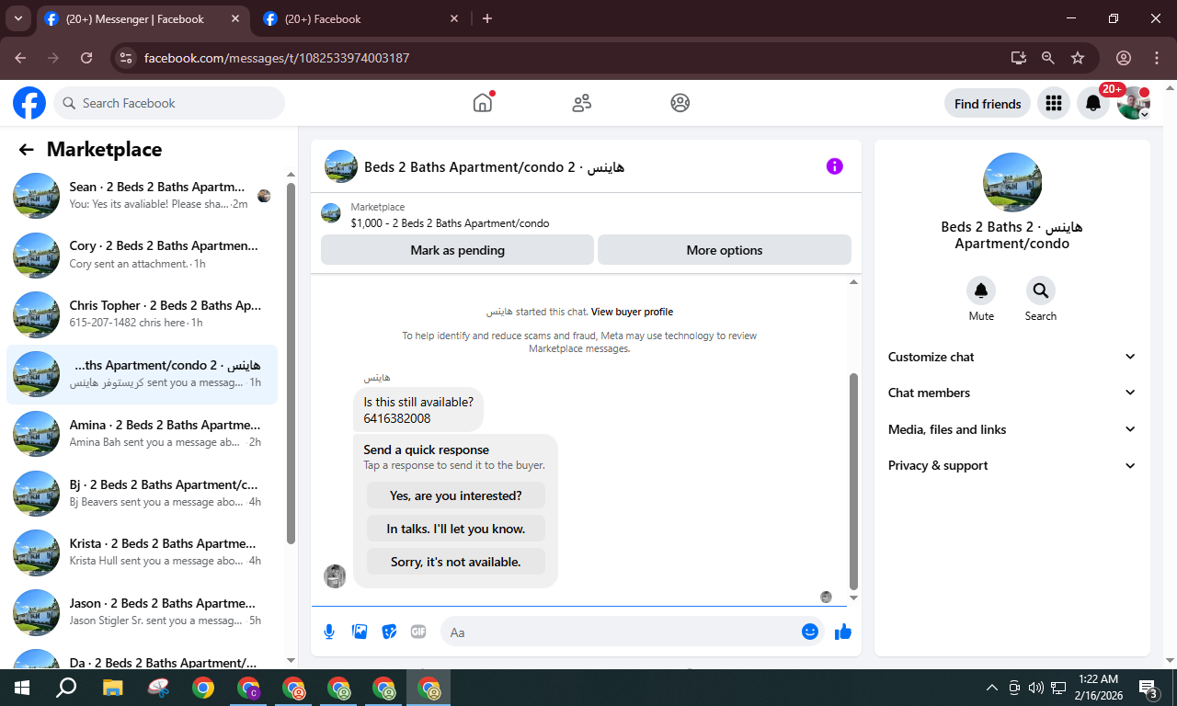
Task: Open the account profile avatar menu
Action: pyautogui.click(x=1134, y=104)
